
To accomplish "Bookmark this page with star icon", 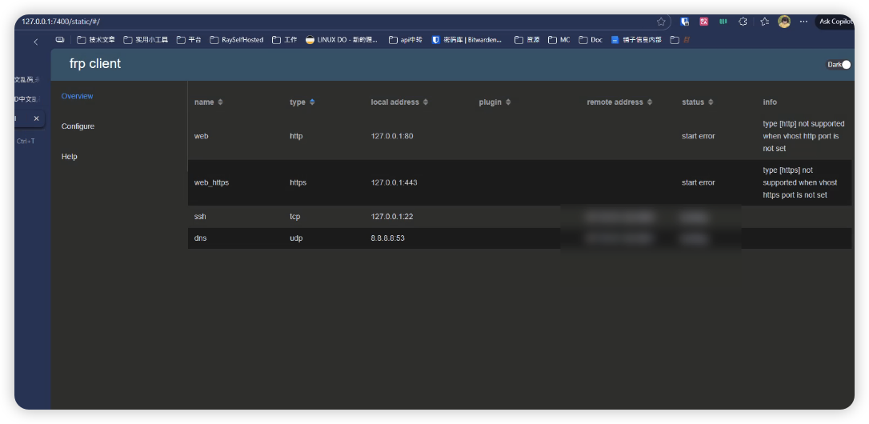I will point(661,22).
